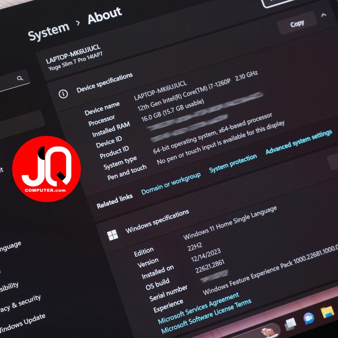338x338 pixels.
Task: Open Windows Update in the sidebar
Action: [x=23, y=323]
